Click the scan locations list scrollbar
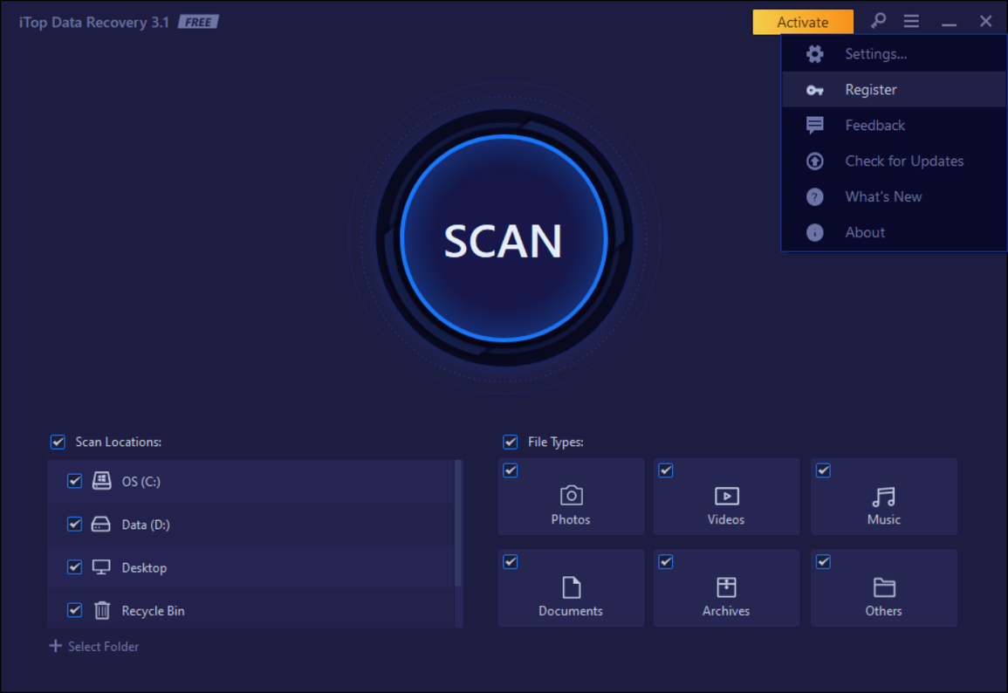The height and width of the screenshot is (693, 1008). coord(458,523)
